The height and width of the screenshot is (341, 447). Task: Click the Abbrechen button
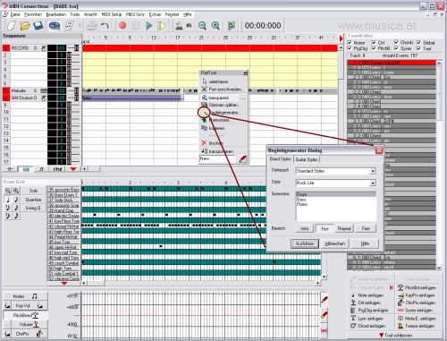334,243
